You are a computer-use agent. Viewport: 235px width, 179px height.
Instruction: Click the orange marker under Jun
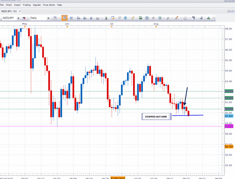pos(67,27)
